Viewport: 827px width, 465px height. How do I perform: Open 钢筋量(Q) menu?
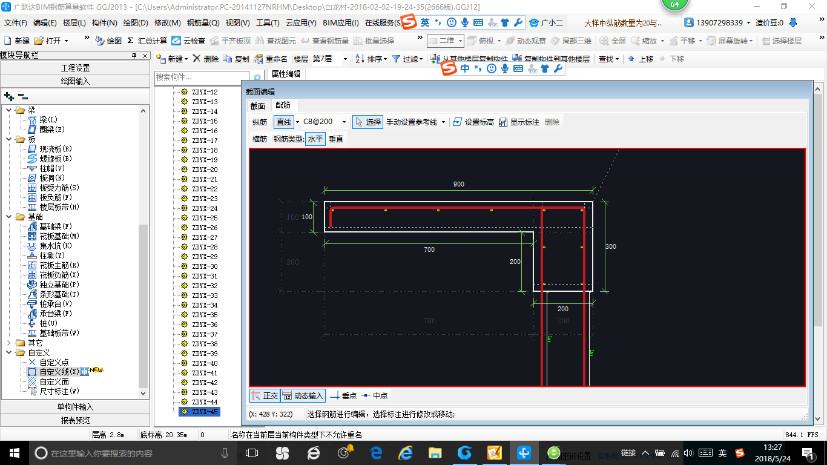(203, 23)
